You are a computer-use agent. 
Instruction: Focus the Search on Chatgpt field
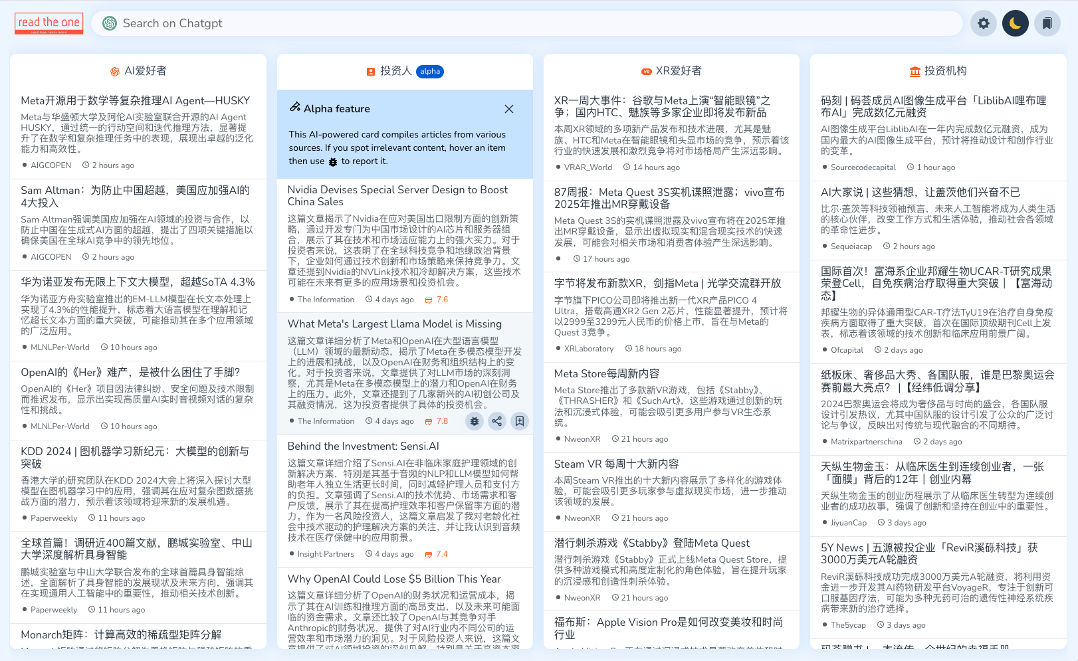tap(527, 23)
